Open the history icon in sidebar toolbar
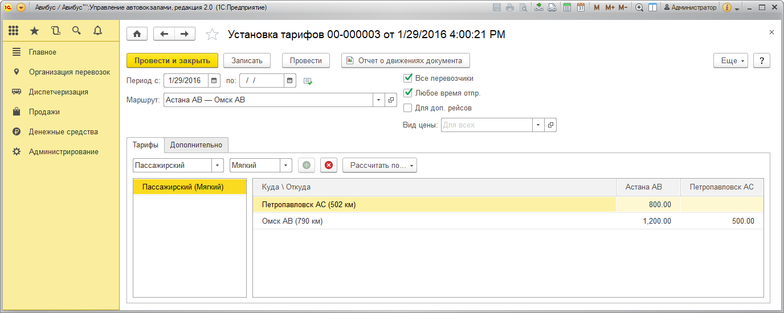Viewport: 784px width, 313px height. (x=55, y=31)
